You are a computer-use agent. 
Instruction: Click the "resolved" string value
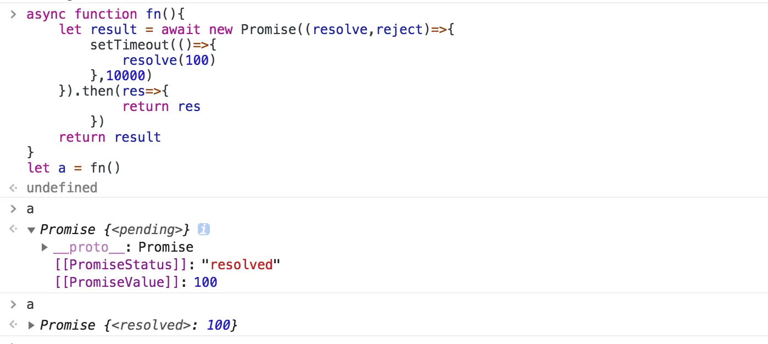(x=241, y=265)
